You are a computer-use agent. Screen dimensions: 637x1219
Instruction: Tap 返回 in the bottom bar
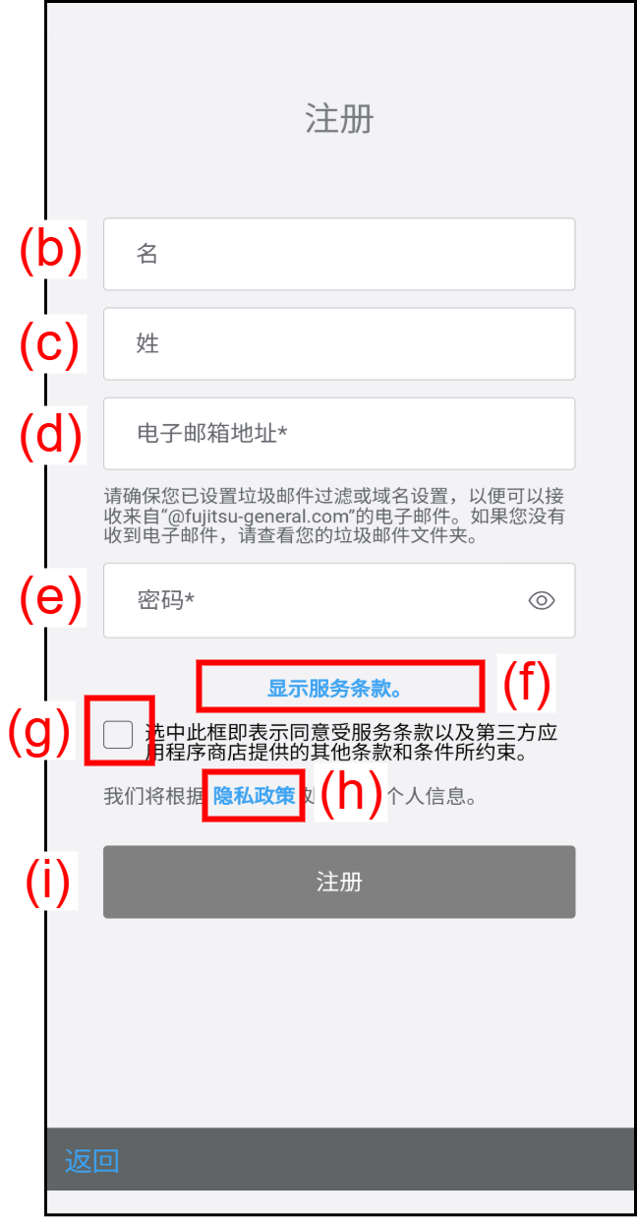click(x=91, y=1161)
